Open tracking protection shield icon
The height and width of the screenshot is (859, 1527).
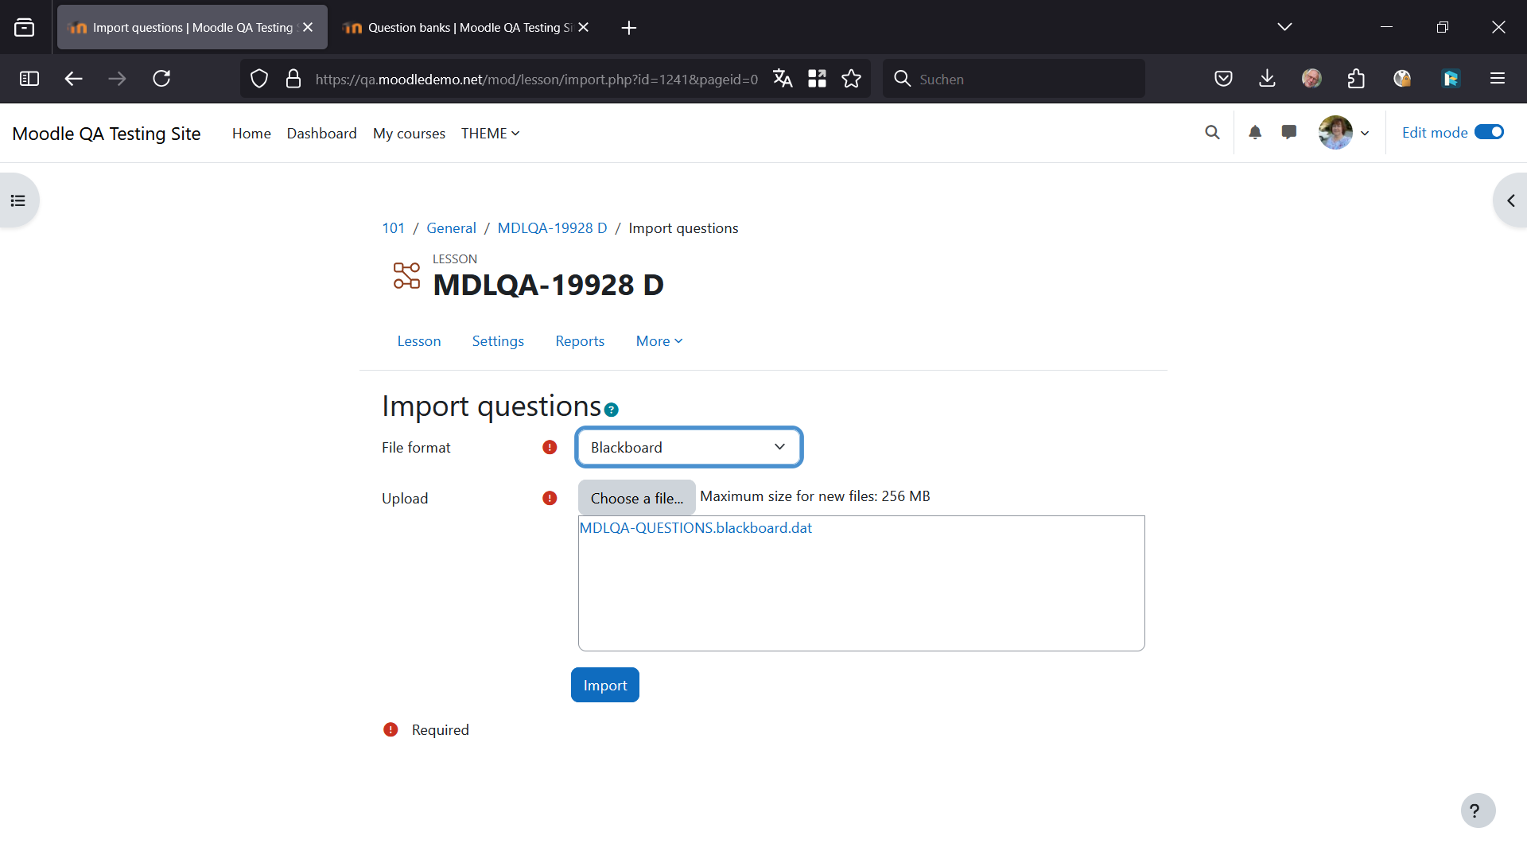point(259,79)
